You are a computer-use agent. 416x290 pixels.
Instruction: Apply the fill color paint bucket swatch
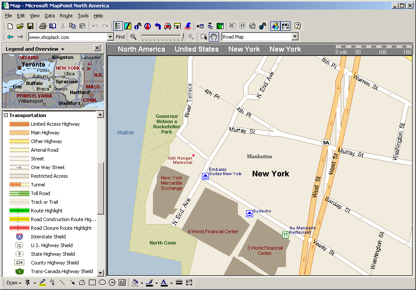[135, 283]
